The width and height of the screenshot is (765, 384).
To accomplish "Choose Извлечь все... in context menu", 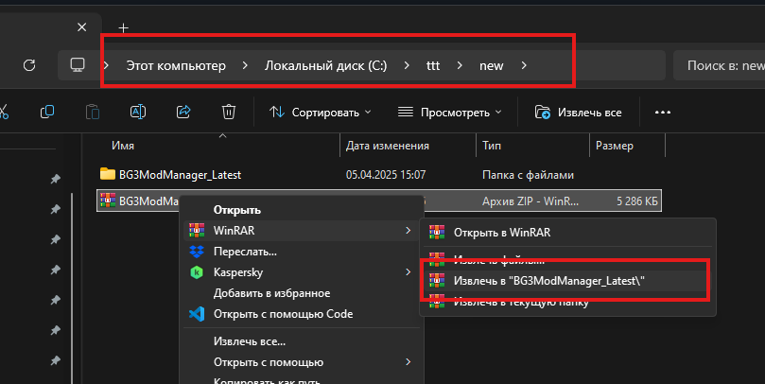I will click(301, 341).
